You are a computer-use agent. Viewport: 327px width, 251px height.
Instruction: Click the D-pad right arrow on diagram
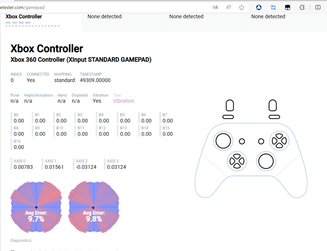pyautogui.click(x=242, y=161)
